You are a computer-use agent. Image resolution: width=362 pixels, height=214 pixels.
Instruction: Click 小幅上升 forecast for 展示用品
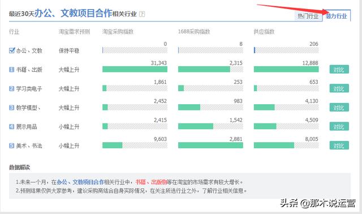(x=69, y=127)
